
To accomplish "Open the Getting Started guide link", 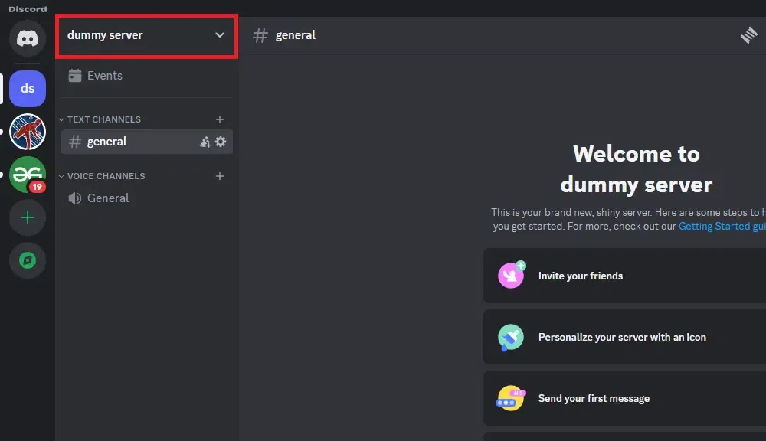I will pos(722,226).
